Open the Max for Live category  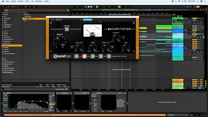click(x=7, y=43)
